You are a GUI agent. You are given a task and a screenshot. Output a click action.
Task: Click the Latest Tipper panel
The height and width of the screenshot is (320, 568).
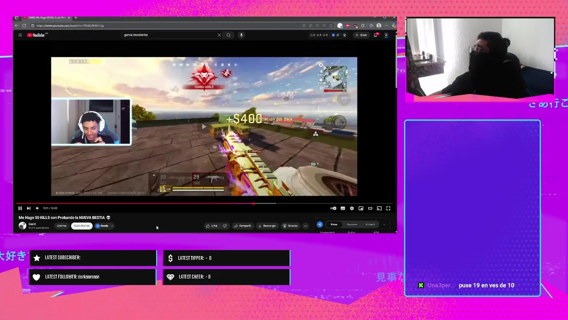(226, 258)
